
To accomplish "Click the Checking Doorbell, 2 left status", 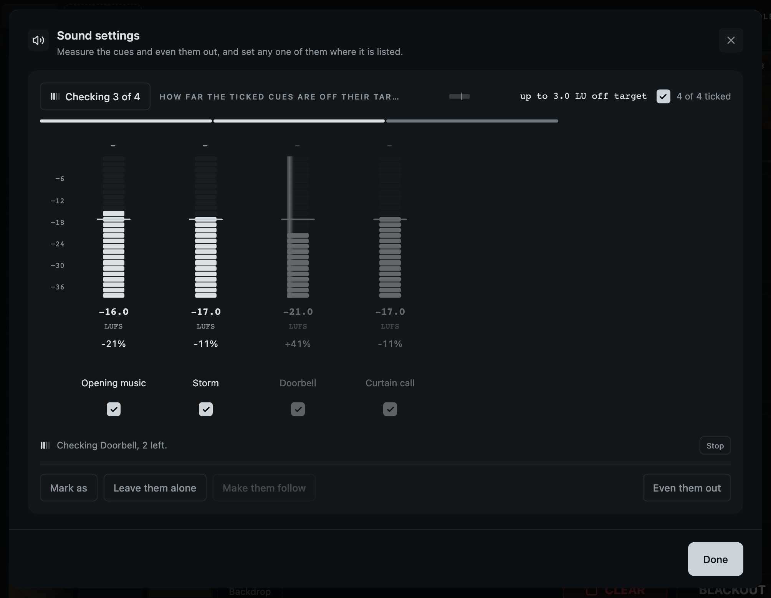I will (112, 445).
